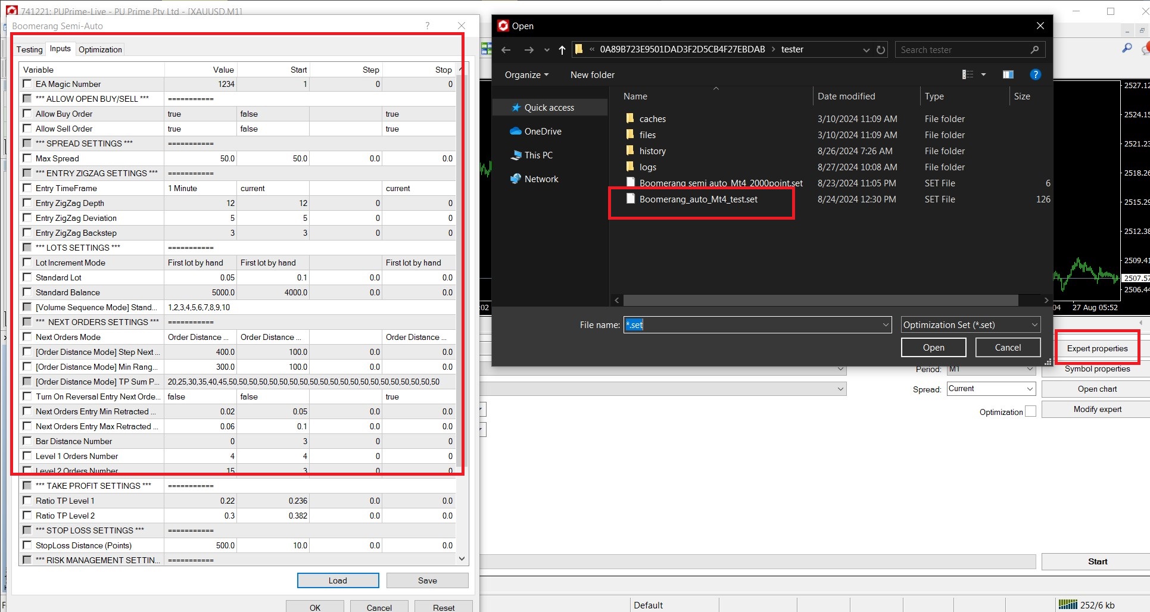The width and height of the screenshot is (1150, 612).
Task: Click the Forward arrow in Open dialog
Action: (528, 50)
